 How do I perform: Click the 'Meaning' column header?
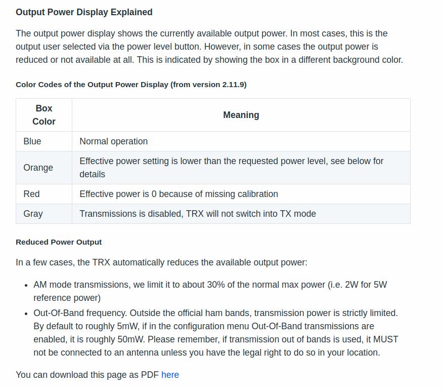(241, 115)
